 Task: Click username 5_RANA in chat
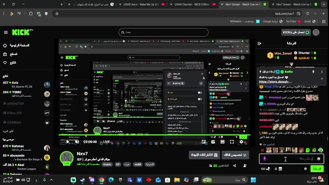[x=270, y=104]
